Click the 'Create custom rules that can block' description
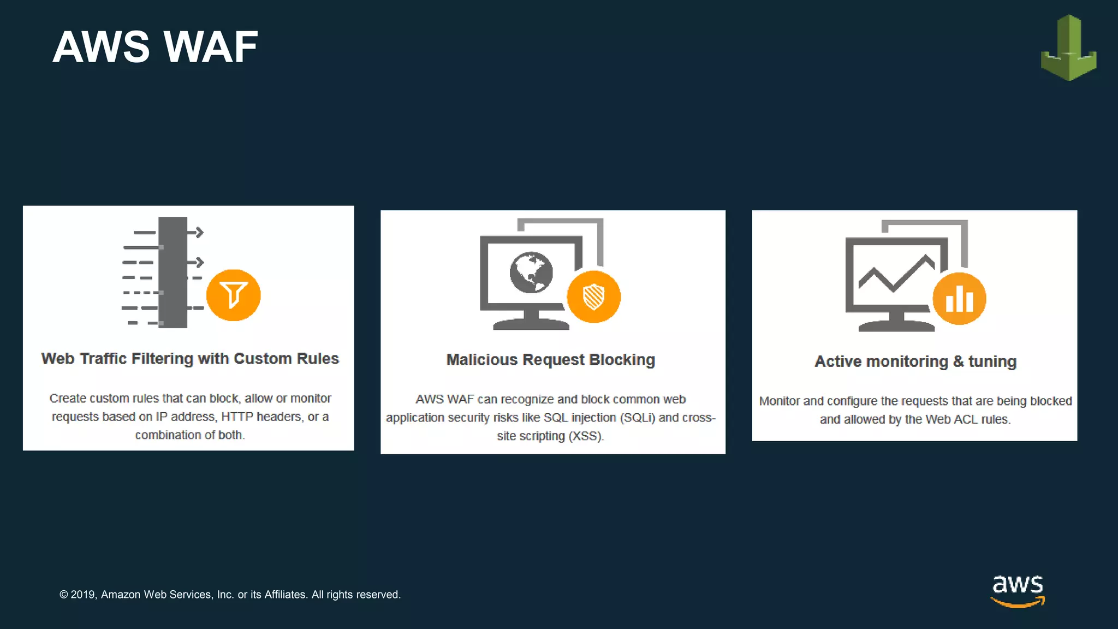This screenshot has width=1118, height=629. coord(190,417)
